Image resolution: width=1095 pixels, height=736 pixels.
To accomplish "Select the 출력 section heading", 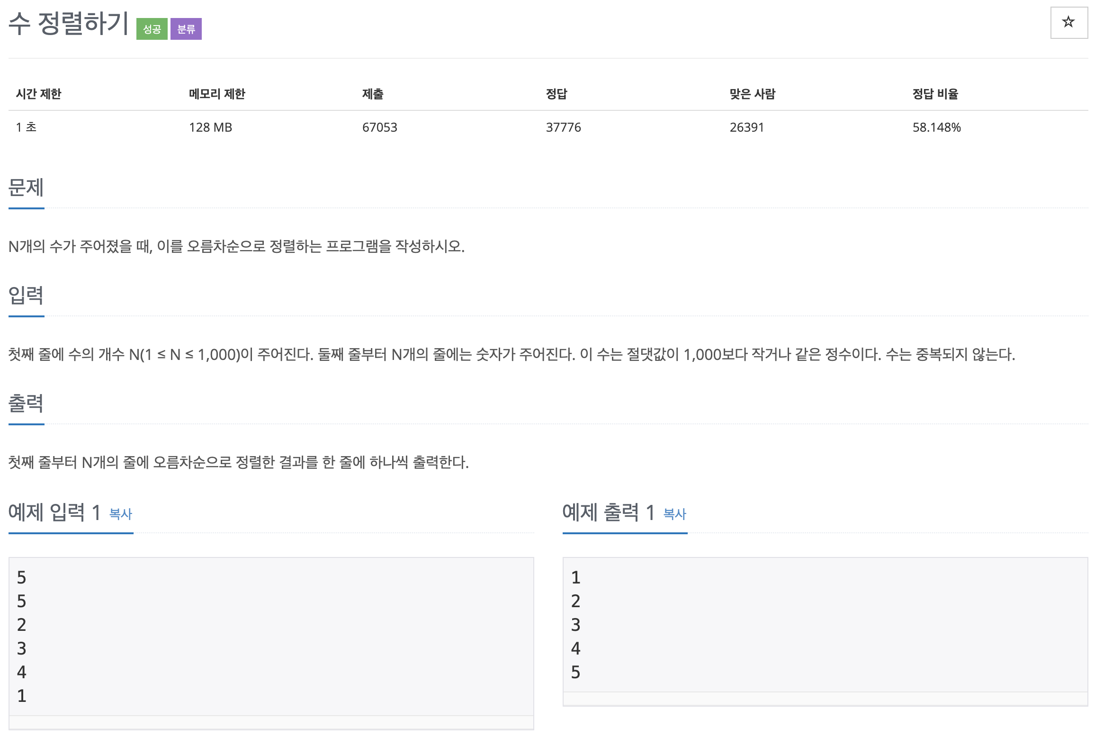I will 26,404.
